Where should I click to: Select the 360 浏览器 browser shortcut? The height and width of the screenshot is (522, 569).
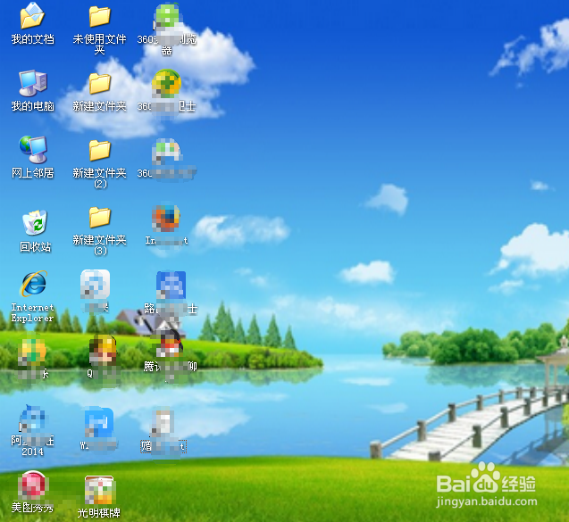point(166,29)
